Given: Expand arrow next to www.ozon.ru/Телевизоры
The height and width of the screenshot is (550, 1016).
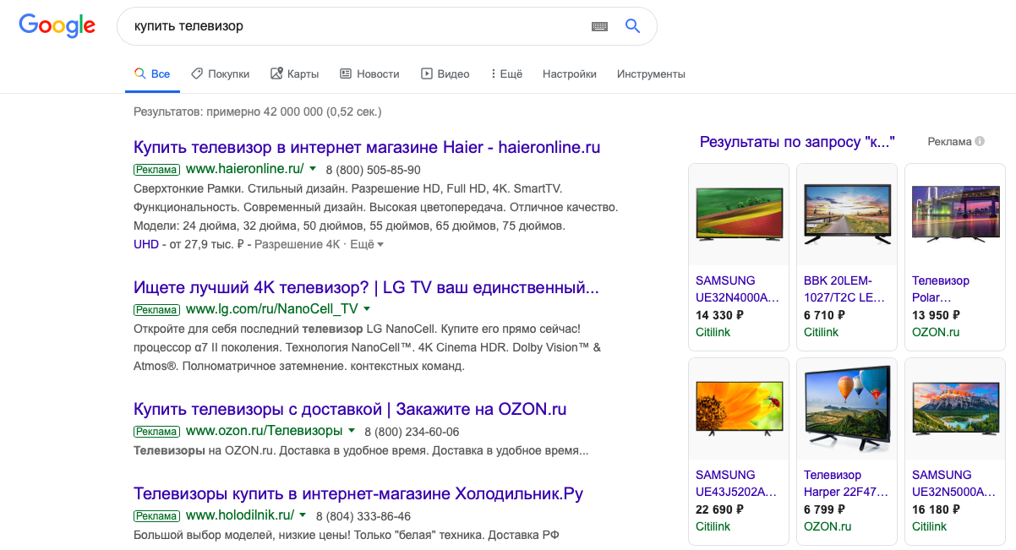Looking at the screenshot, I should 351,431.
